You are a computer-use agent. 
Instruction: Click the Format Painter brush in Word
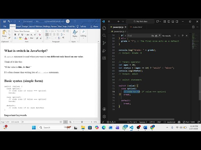point(9,38)
